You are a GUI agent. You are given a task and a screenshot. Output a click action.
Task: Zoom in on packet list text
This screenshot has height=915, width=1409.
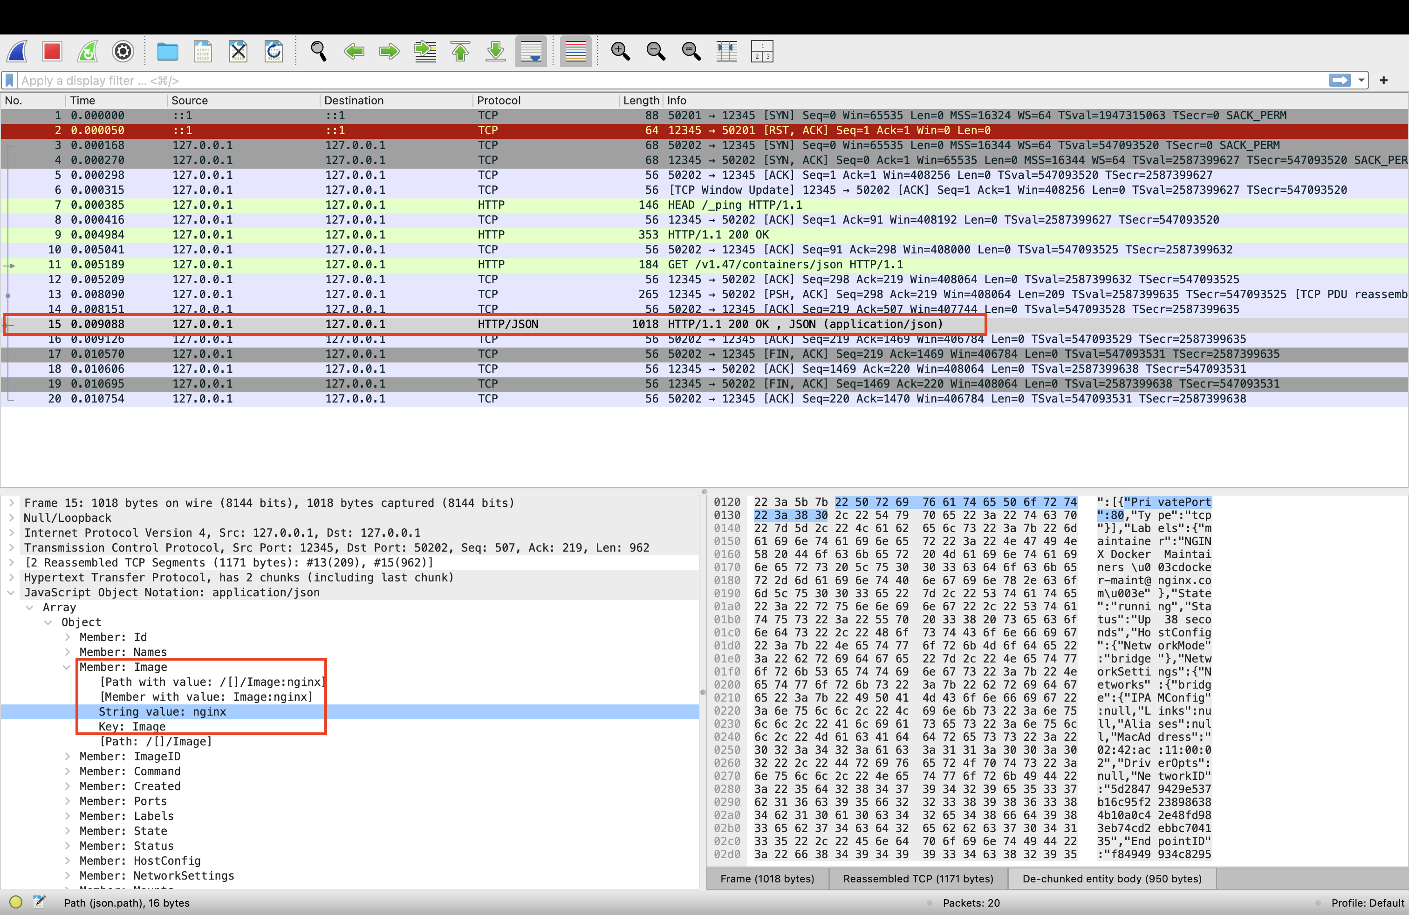click(x=620, y=52)
